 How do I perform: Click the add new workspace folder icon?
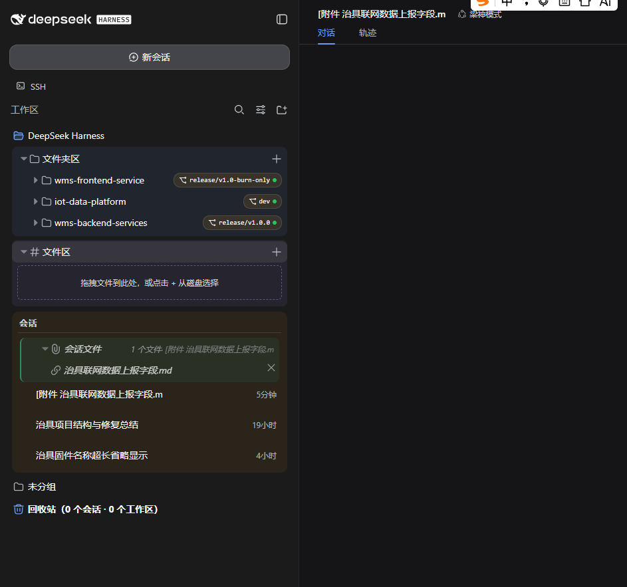[x=282, y=110]
